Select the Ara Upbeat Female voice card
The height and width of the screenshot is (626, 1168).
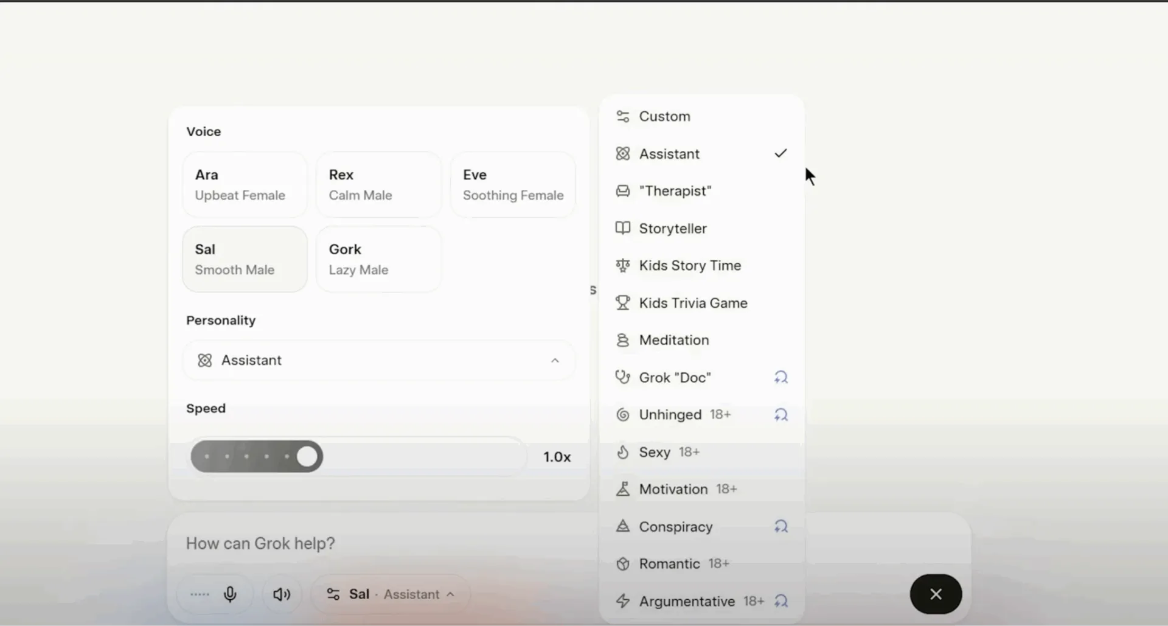click(245, 185)
